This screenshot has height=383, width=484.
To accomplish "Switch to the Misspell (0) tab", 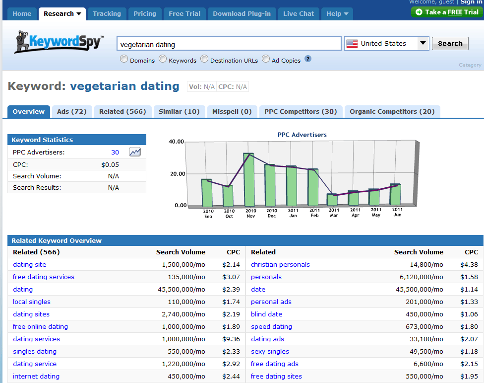I will [x=232, y=112].
